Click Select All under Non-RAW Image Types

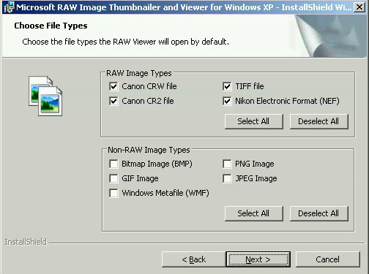tap(254, 213)
